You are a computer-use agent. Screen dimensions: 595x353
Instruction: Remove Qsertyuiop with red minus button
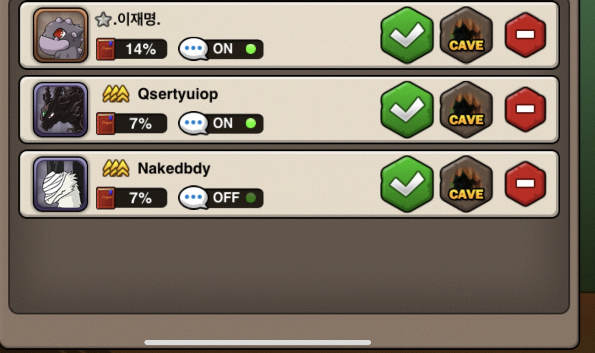point(525,110)
